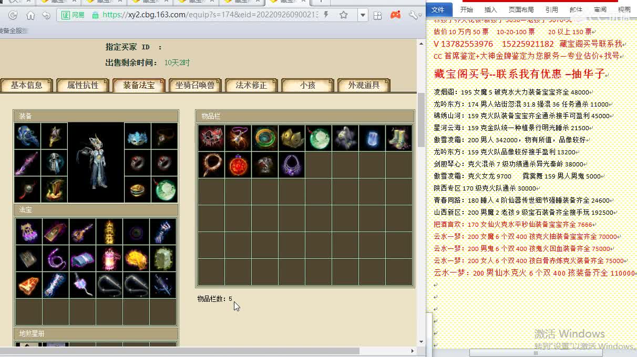This screenshot has width=637, height=357.
Task: Click the URL address field xy2.cbg.163.com
Action: tap(211, 15)
